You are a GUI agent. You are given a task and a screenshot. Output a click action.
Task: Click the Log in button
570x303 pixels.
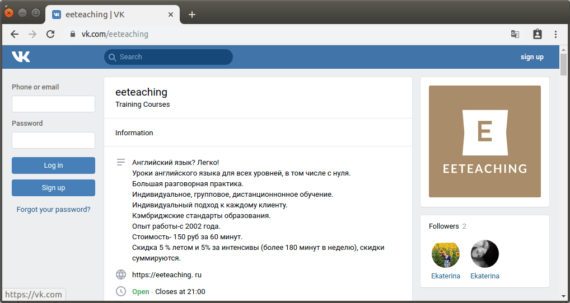[53, 165]
